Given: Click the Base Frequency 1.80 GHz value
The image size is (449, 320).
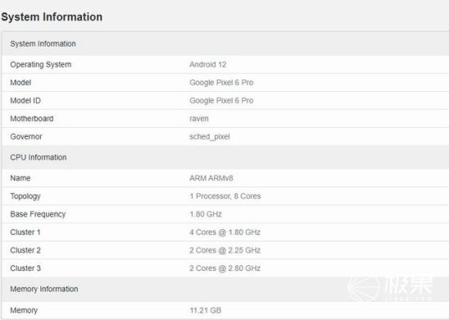Looking at the screenshot, I should point(206,214).
